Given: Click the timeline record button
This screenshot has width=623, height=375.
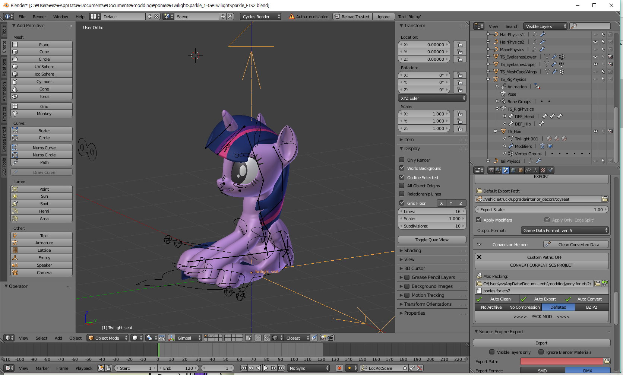Looking at the screenshot, I should [339, 368].
